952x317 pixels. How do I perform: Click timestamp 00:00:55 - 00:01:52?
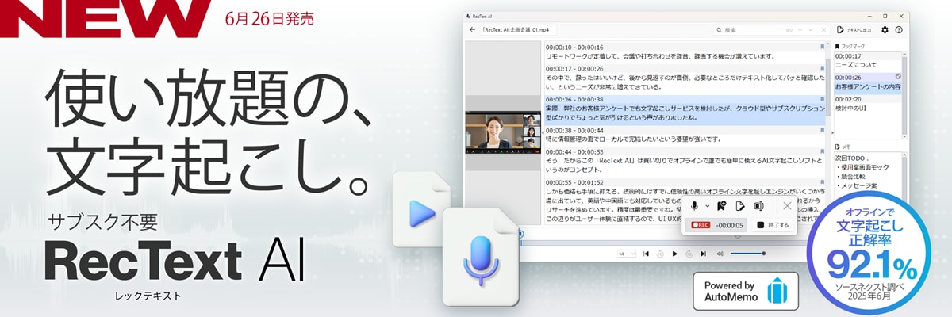pyautogui.click(x=574, y=181)
